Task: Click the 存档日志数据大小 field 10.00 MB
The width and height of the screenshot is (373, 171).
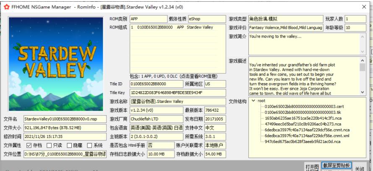Action: (161, 154)
